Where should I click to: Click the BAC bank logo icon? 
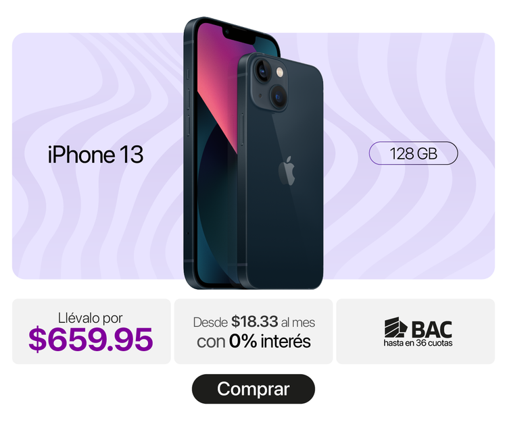[x=395, y=327]
